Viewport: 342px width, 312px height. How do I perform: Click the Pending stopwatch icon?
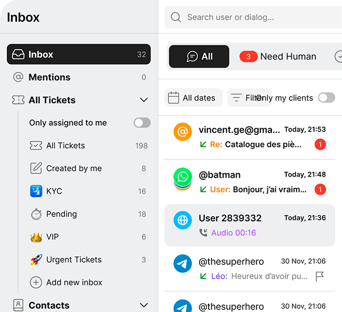click(x=36, y=214)
